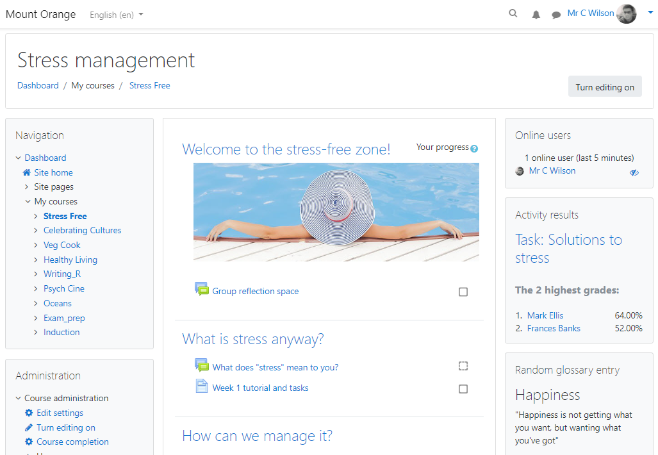The height and width of the screenshot is (455, 658).
Task: Open Oceans course
Action: coord(58,304)
